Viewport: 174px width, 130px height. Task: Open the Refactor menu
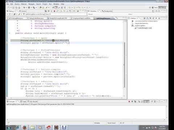point(24,4)
